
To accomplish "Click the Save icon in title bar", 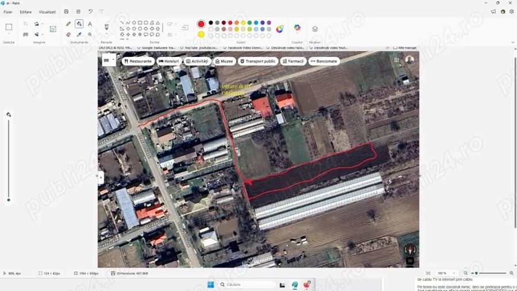I will tap(66, 12).
